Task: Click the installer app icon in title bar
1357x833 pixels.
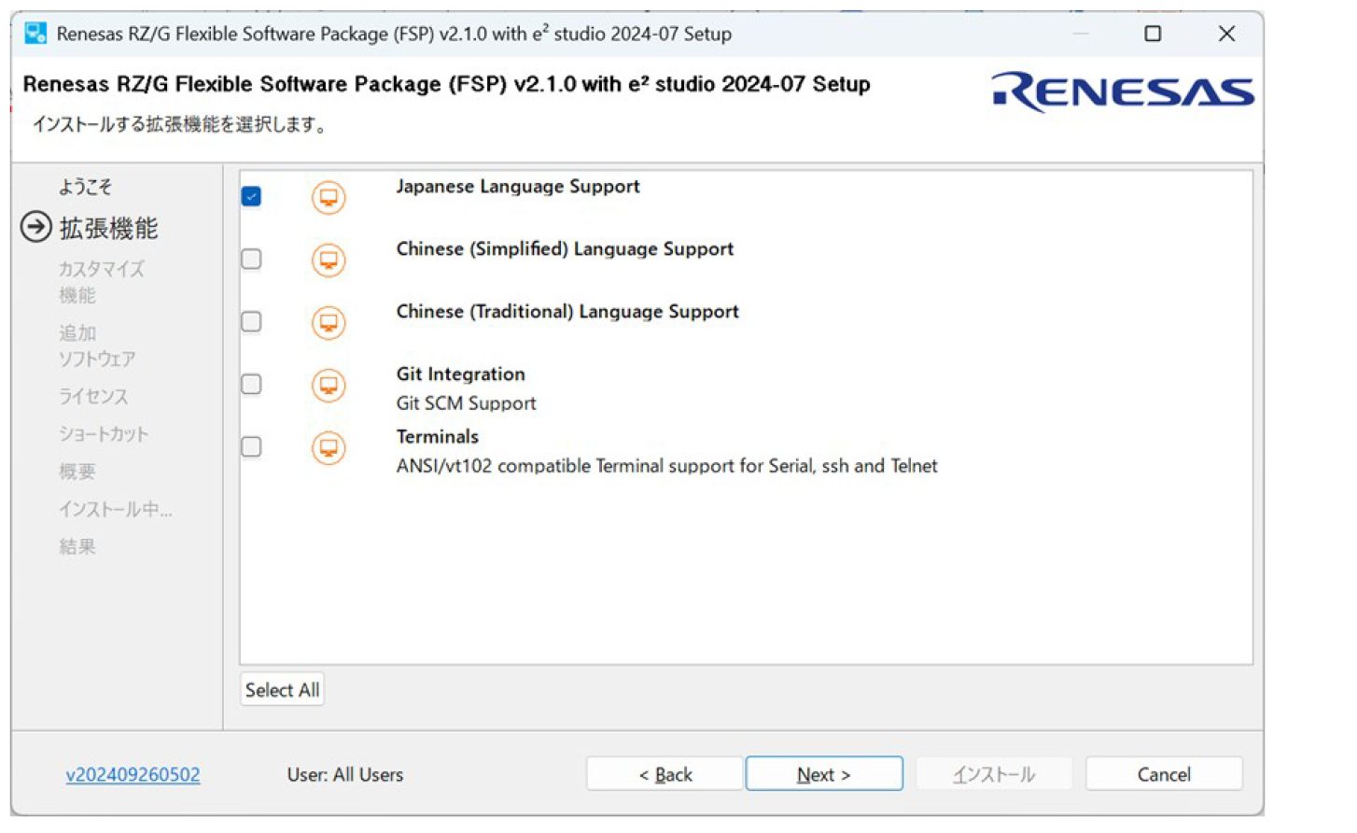Action: tap(35, 34)
